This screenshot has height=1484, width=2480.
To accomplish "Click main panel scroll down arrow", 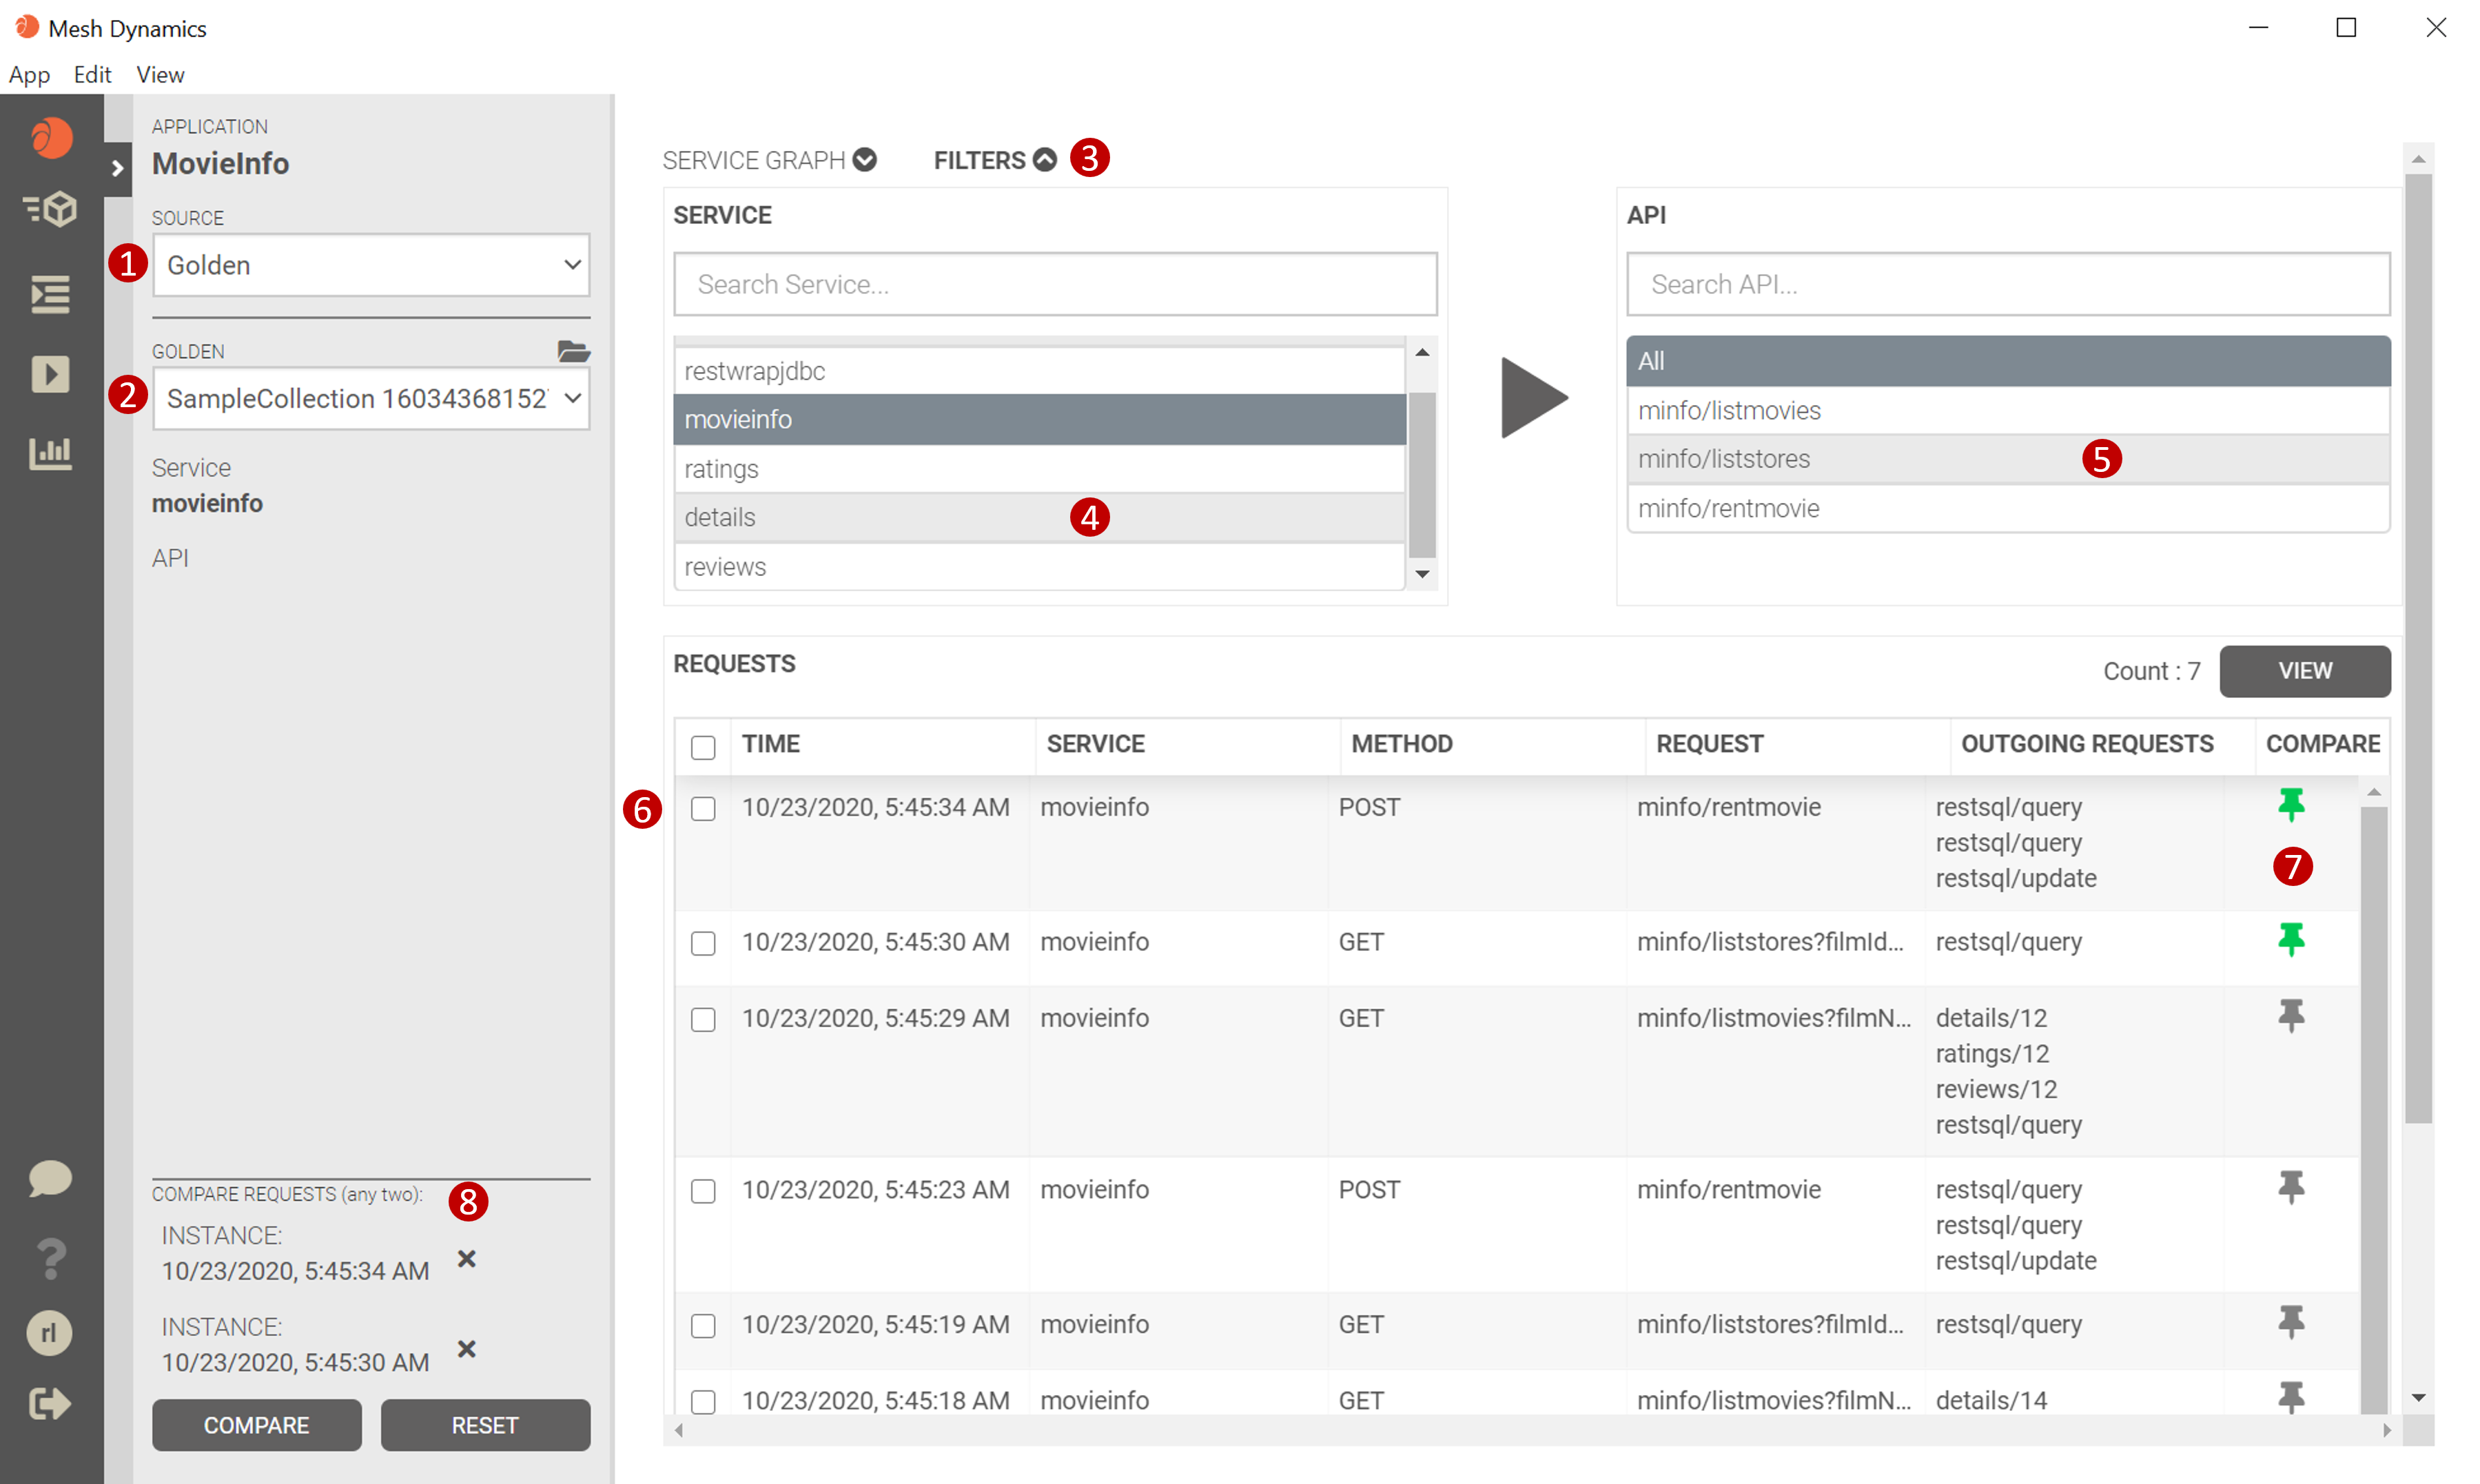I will point(2418,1397).
